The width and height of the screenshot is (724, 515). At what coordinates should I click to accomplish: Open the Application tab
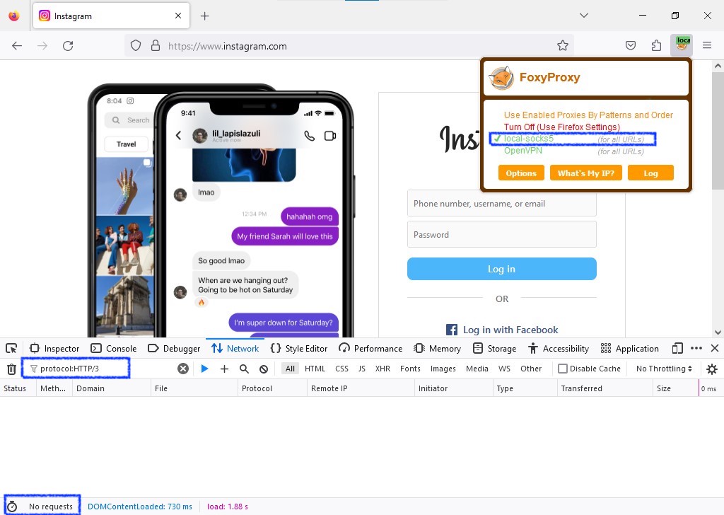(630, 348)
